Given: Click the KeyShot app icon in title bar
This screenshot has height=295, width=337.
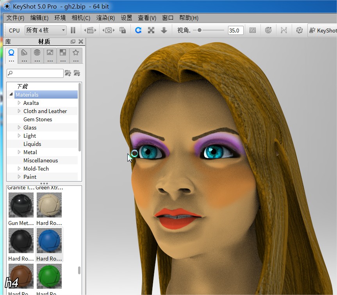Looking at the screenshot, I should [x=7, y=6].
